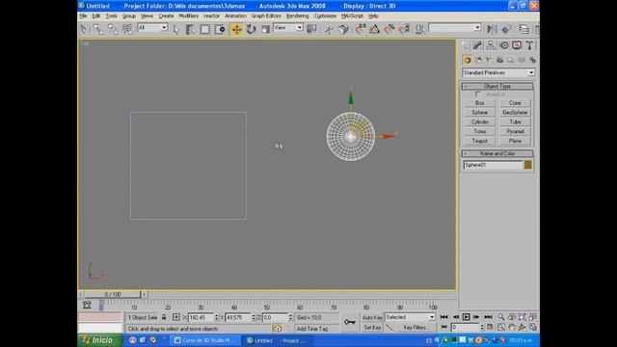Open the reference coordinate View dropdown
Viewport: 617px width, 347px height.
tap(288, 28)
